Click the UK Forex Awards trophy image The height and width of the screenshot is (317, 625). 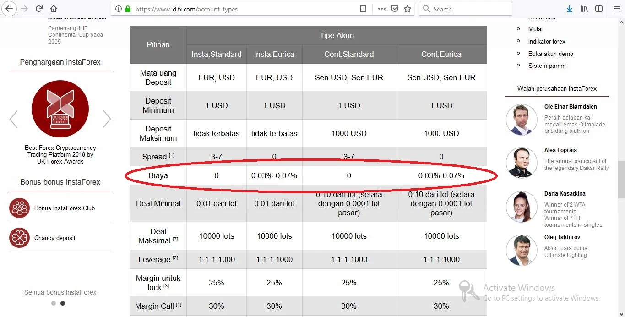pos(60,109)
